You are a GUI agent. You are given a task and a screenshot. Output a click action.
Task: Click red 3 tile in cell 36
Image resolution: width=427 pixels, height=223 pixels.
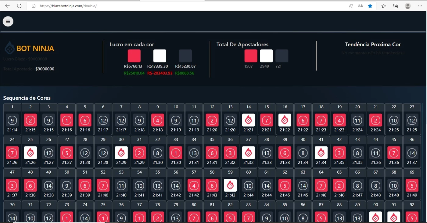(x=230, y=153)
